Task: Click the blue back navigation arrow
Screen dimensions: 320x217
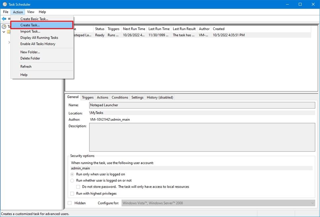Action: click(3, 19)
